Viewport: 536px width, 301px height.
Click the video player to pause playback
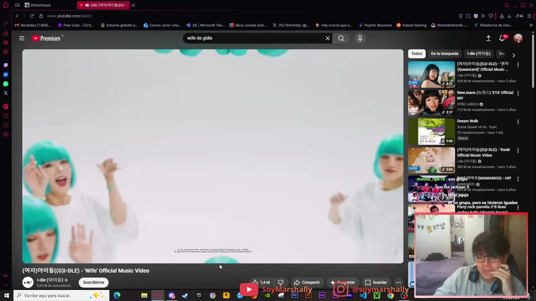[213, 156]
